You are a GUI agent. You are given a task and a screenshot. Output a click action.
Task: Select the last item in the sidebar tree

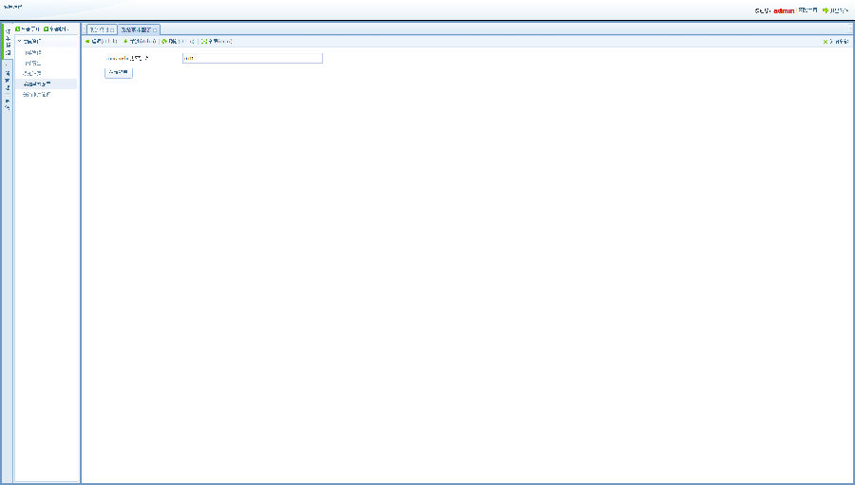point(38,94)
